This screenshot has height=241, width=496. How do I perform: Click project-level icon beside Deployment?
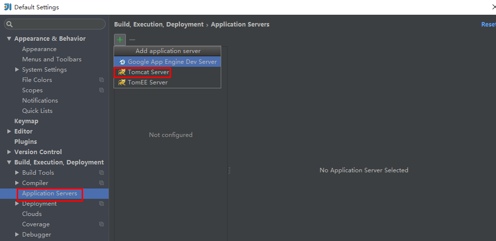tap(102, 204)
